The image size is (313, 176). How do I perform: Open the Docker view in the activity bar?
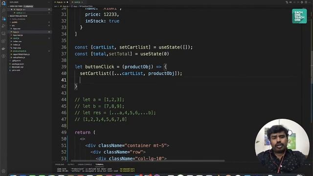point(3,49)
